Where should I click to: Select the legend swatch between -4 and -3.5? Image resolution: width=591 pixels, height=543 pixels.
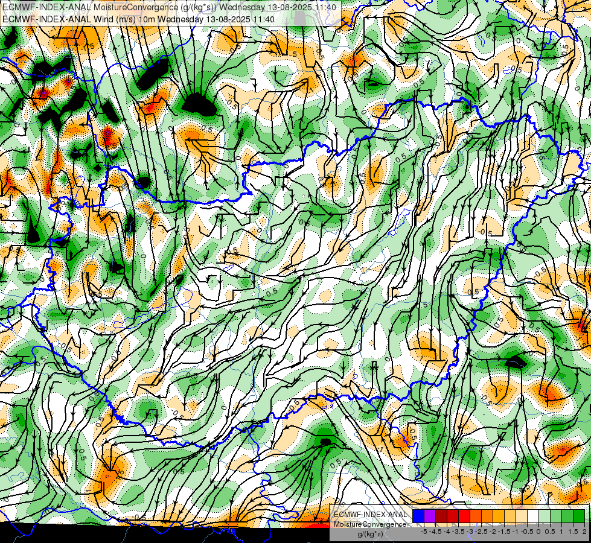pos(453,516)
